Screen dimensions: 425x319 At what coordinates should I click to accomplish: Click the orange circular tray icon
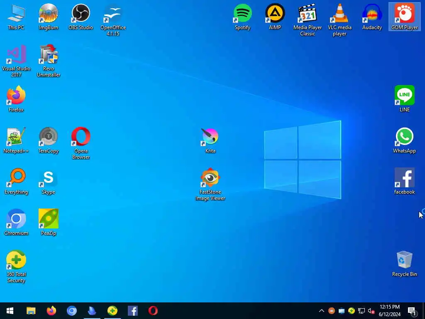[331, 311]
